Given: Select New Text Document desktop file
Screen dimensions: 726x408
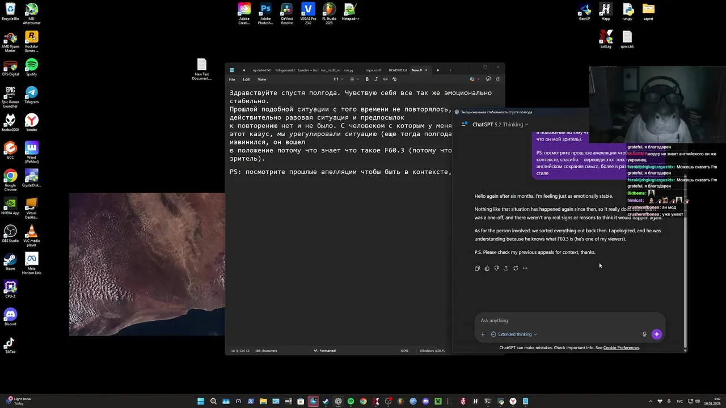Looking at the screenshot, I should 201,69.
